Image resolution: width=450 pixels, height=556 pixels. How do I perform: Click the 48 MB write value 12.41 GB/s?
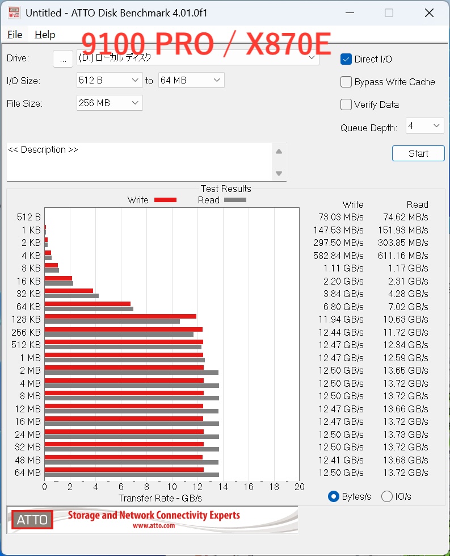click(341, 460)
